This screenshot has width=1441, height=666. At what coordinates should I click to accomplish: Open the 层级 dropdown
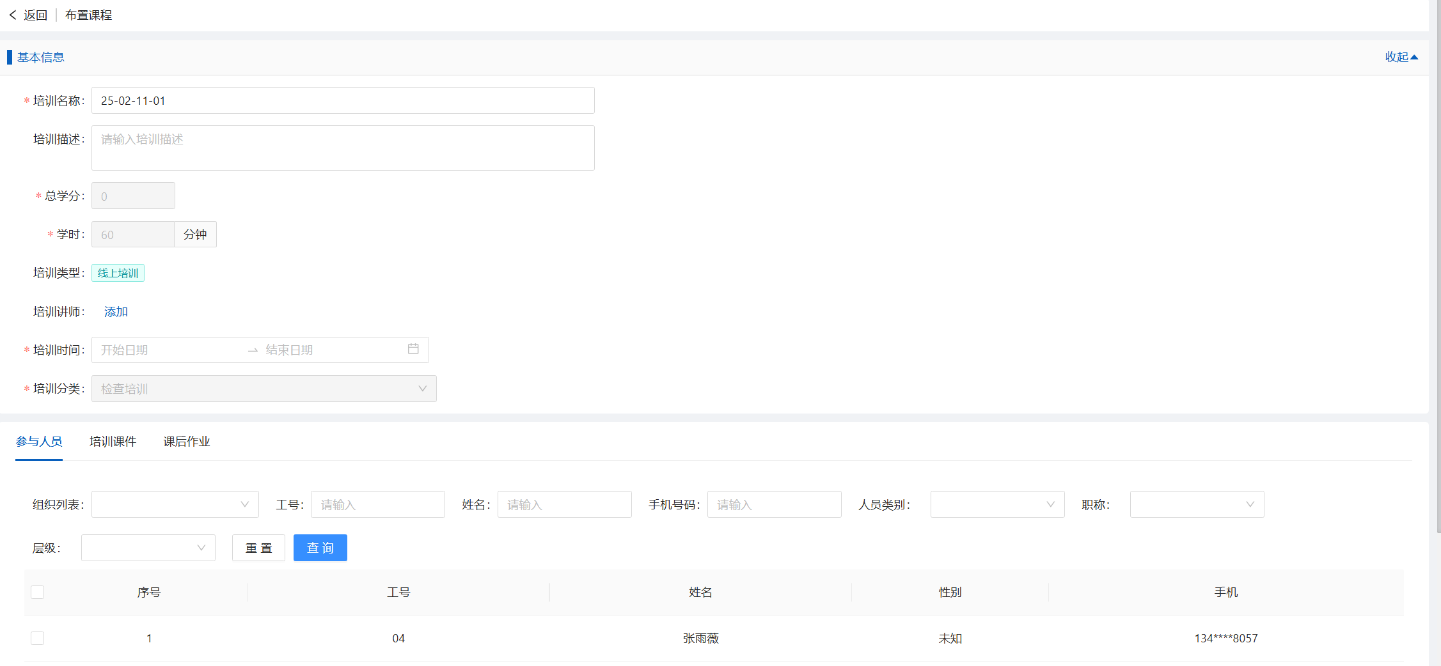pyautogui.click(x=148, y=548)
